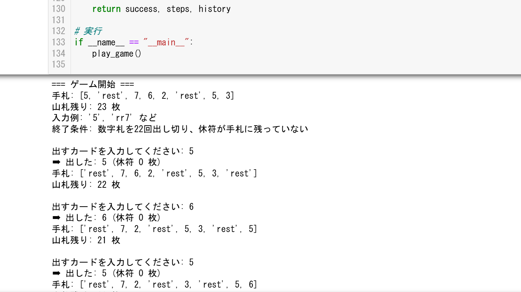Click the card prompt with input 6
The image size is (521, 292).
123,207
